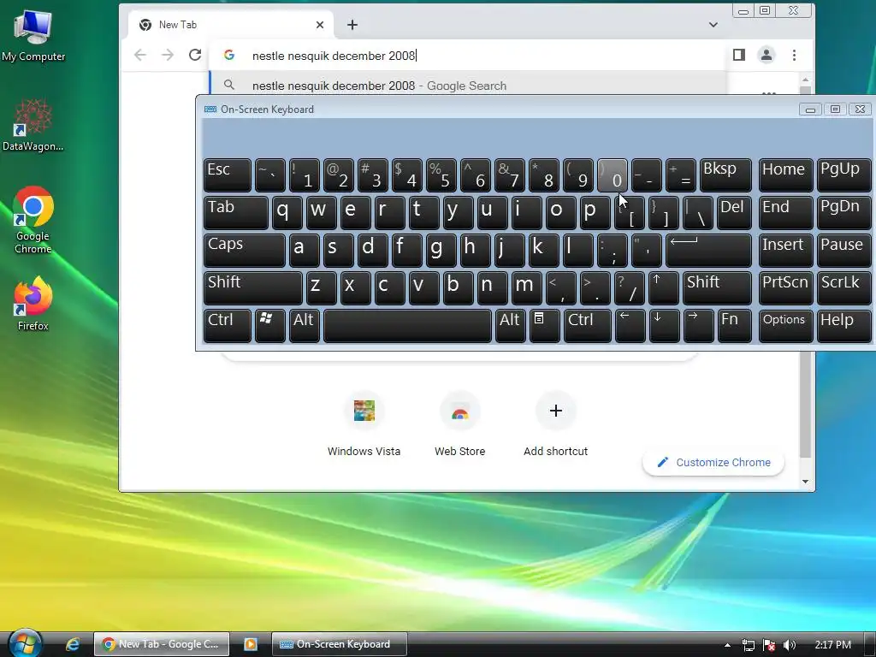
Task: Click the down arrow key
Action: 664,326
